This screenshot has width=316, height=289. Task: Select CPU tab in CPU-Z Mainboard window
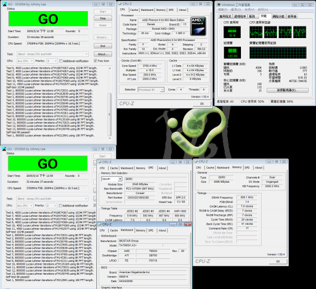tap(102, 230)
